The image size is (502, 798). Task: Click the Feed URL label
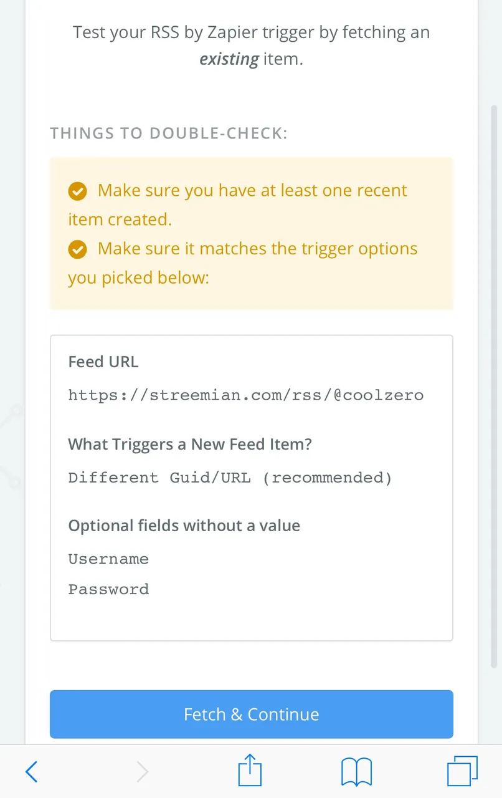pos(103,362)
